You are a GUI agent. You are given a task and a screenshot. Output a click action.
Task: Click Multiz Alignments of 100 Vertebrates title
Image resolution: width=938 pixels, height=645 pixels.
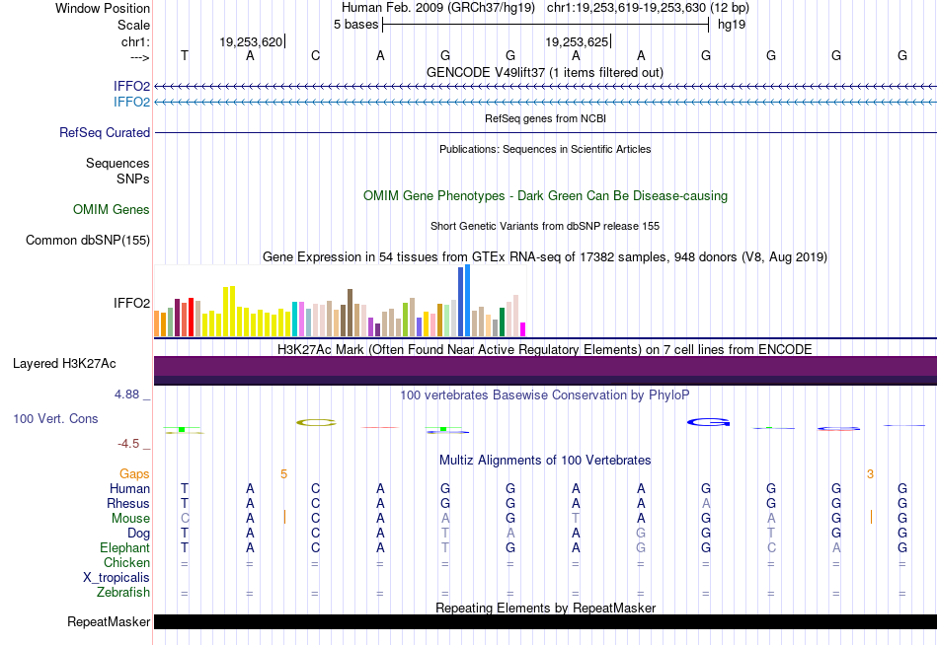tap(545, 460)
